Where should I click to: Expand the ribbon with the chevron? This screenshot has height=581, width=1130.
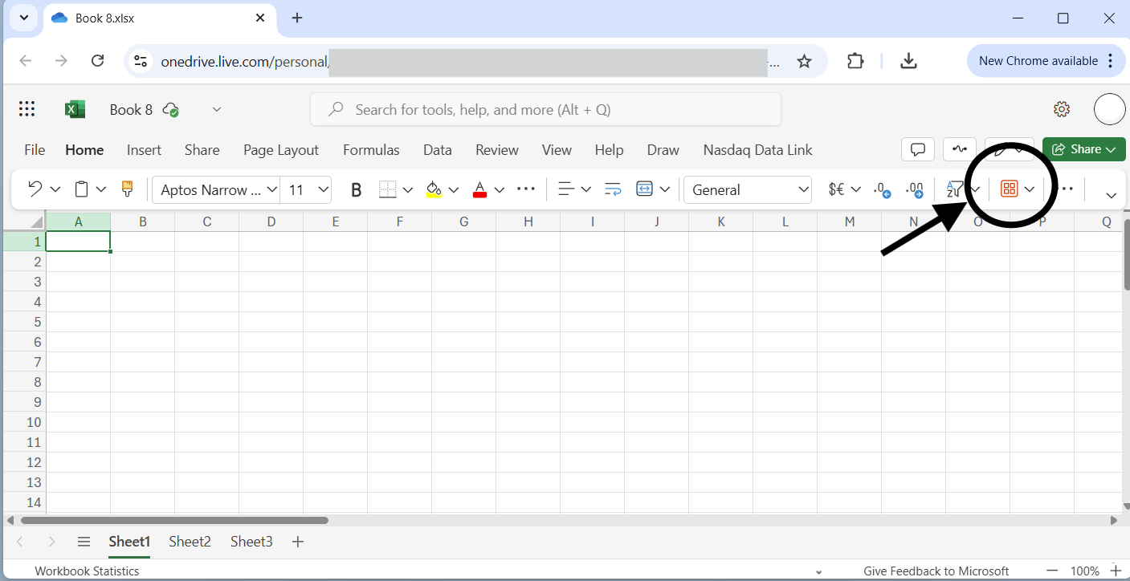pos(1112,195)
